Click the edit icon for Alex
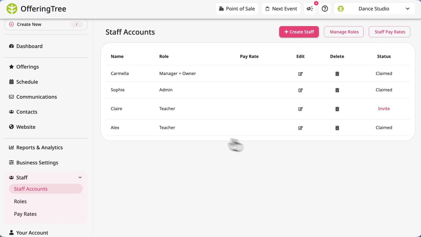The image size is (421, 237). (x=300, y=128)
